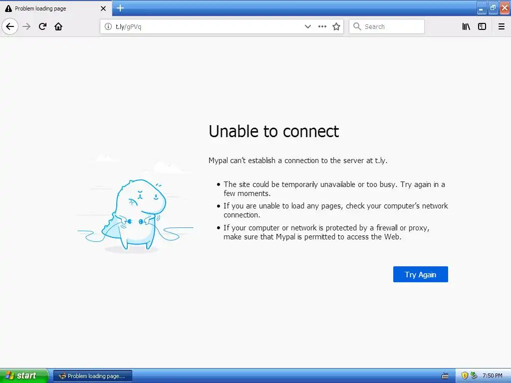This screenshot has width=511, height=383.
Task: Restore down the browser window
Action: pyautogui.click(x=493, y=8)
